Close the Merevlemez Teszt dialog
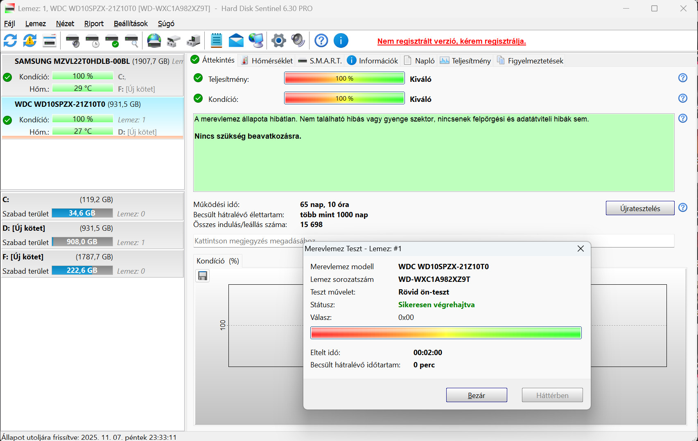 581,249
